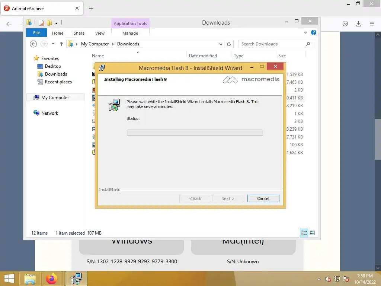The height and width of the screenshot is (286, 381).
Task: Click the installation progress bar
Action: click(195, 133)
